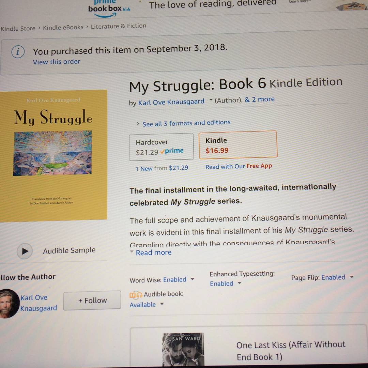Viewport: 368px width, 368px height.
Task: Expand Word Wise Enabled dropdown
Action: pos(193,279)
